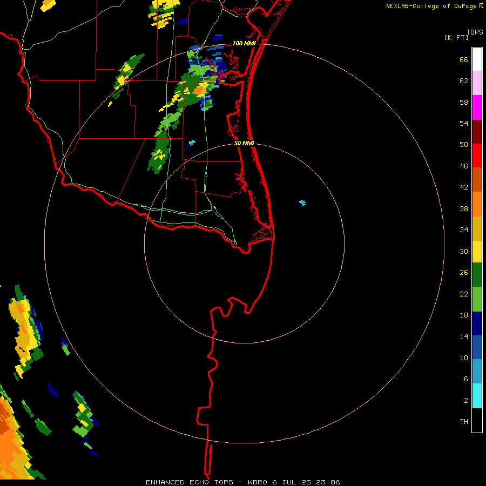Click the small cyan echo over the Gulf
Viewport: 486px width, 486px height.
pos(302,202)
